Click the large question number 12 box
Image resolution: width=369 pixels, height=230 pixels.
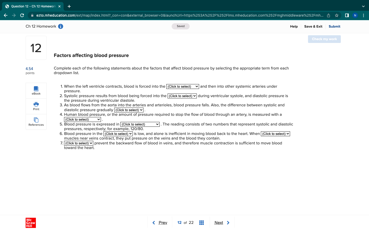(x=36, y=48)
